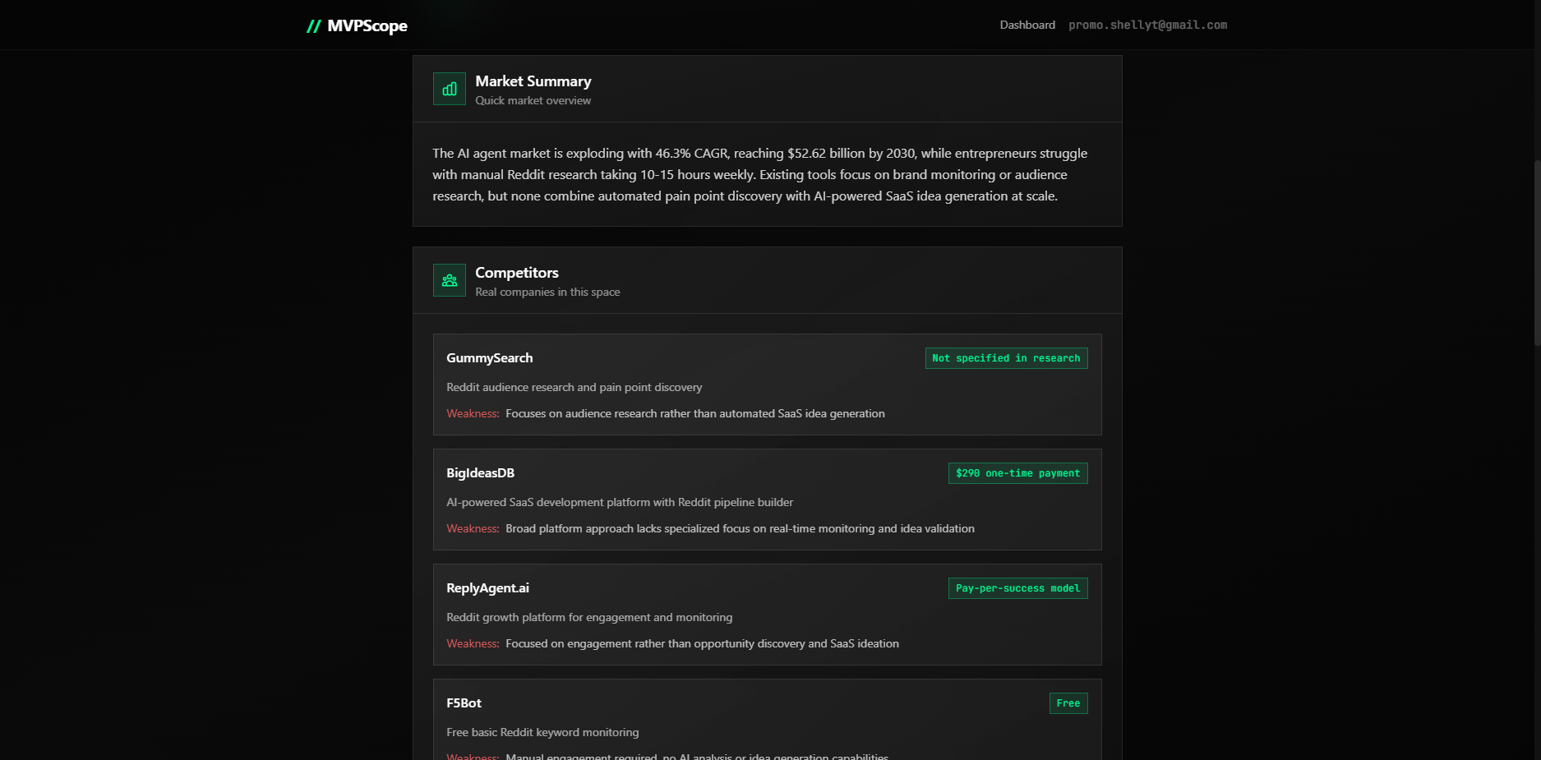
Task: Click the F5Bot card heading
Action: tap(464, 703)
